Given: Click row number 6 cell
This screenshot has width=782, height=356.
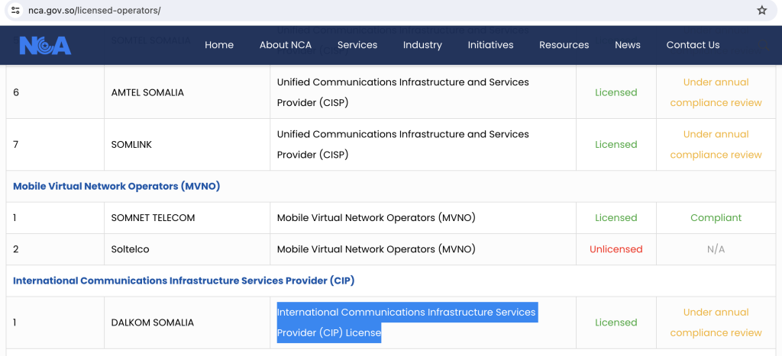Looking at the screenshot, I should tap(55, 92).
